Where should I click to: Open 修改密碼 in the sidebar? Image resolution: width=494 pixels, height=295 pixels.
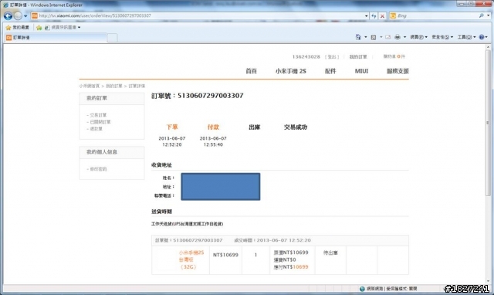point(98,169)
